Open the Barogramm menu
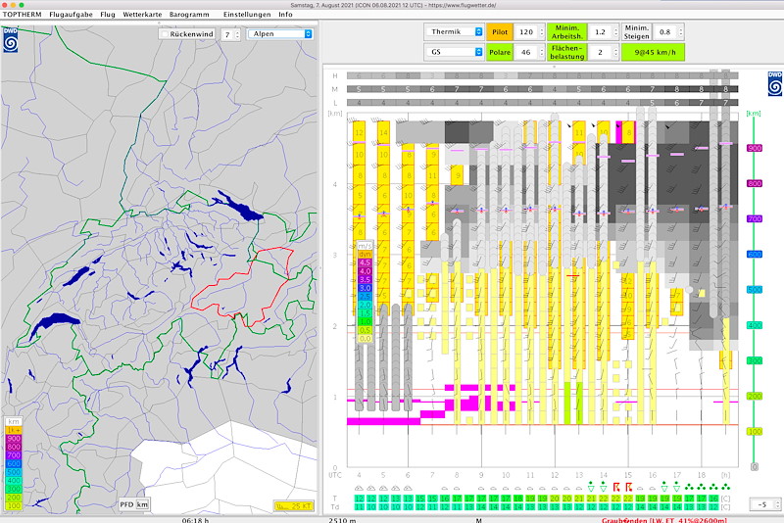The height and width of the screenshot is (523, 784). (189, 15)
